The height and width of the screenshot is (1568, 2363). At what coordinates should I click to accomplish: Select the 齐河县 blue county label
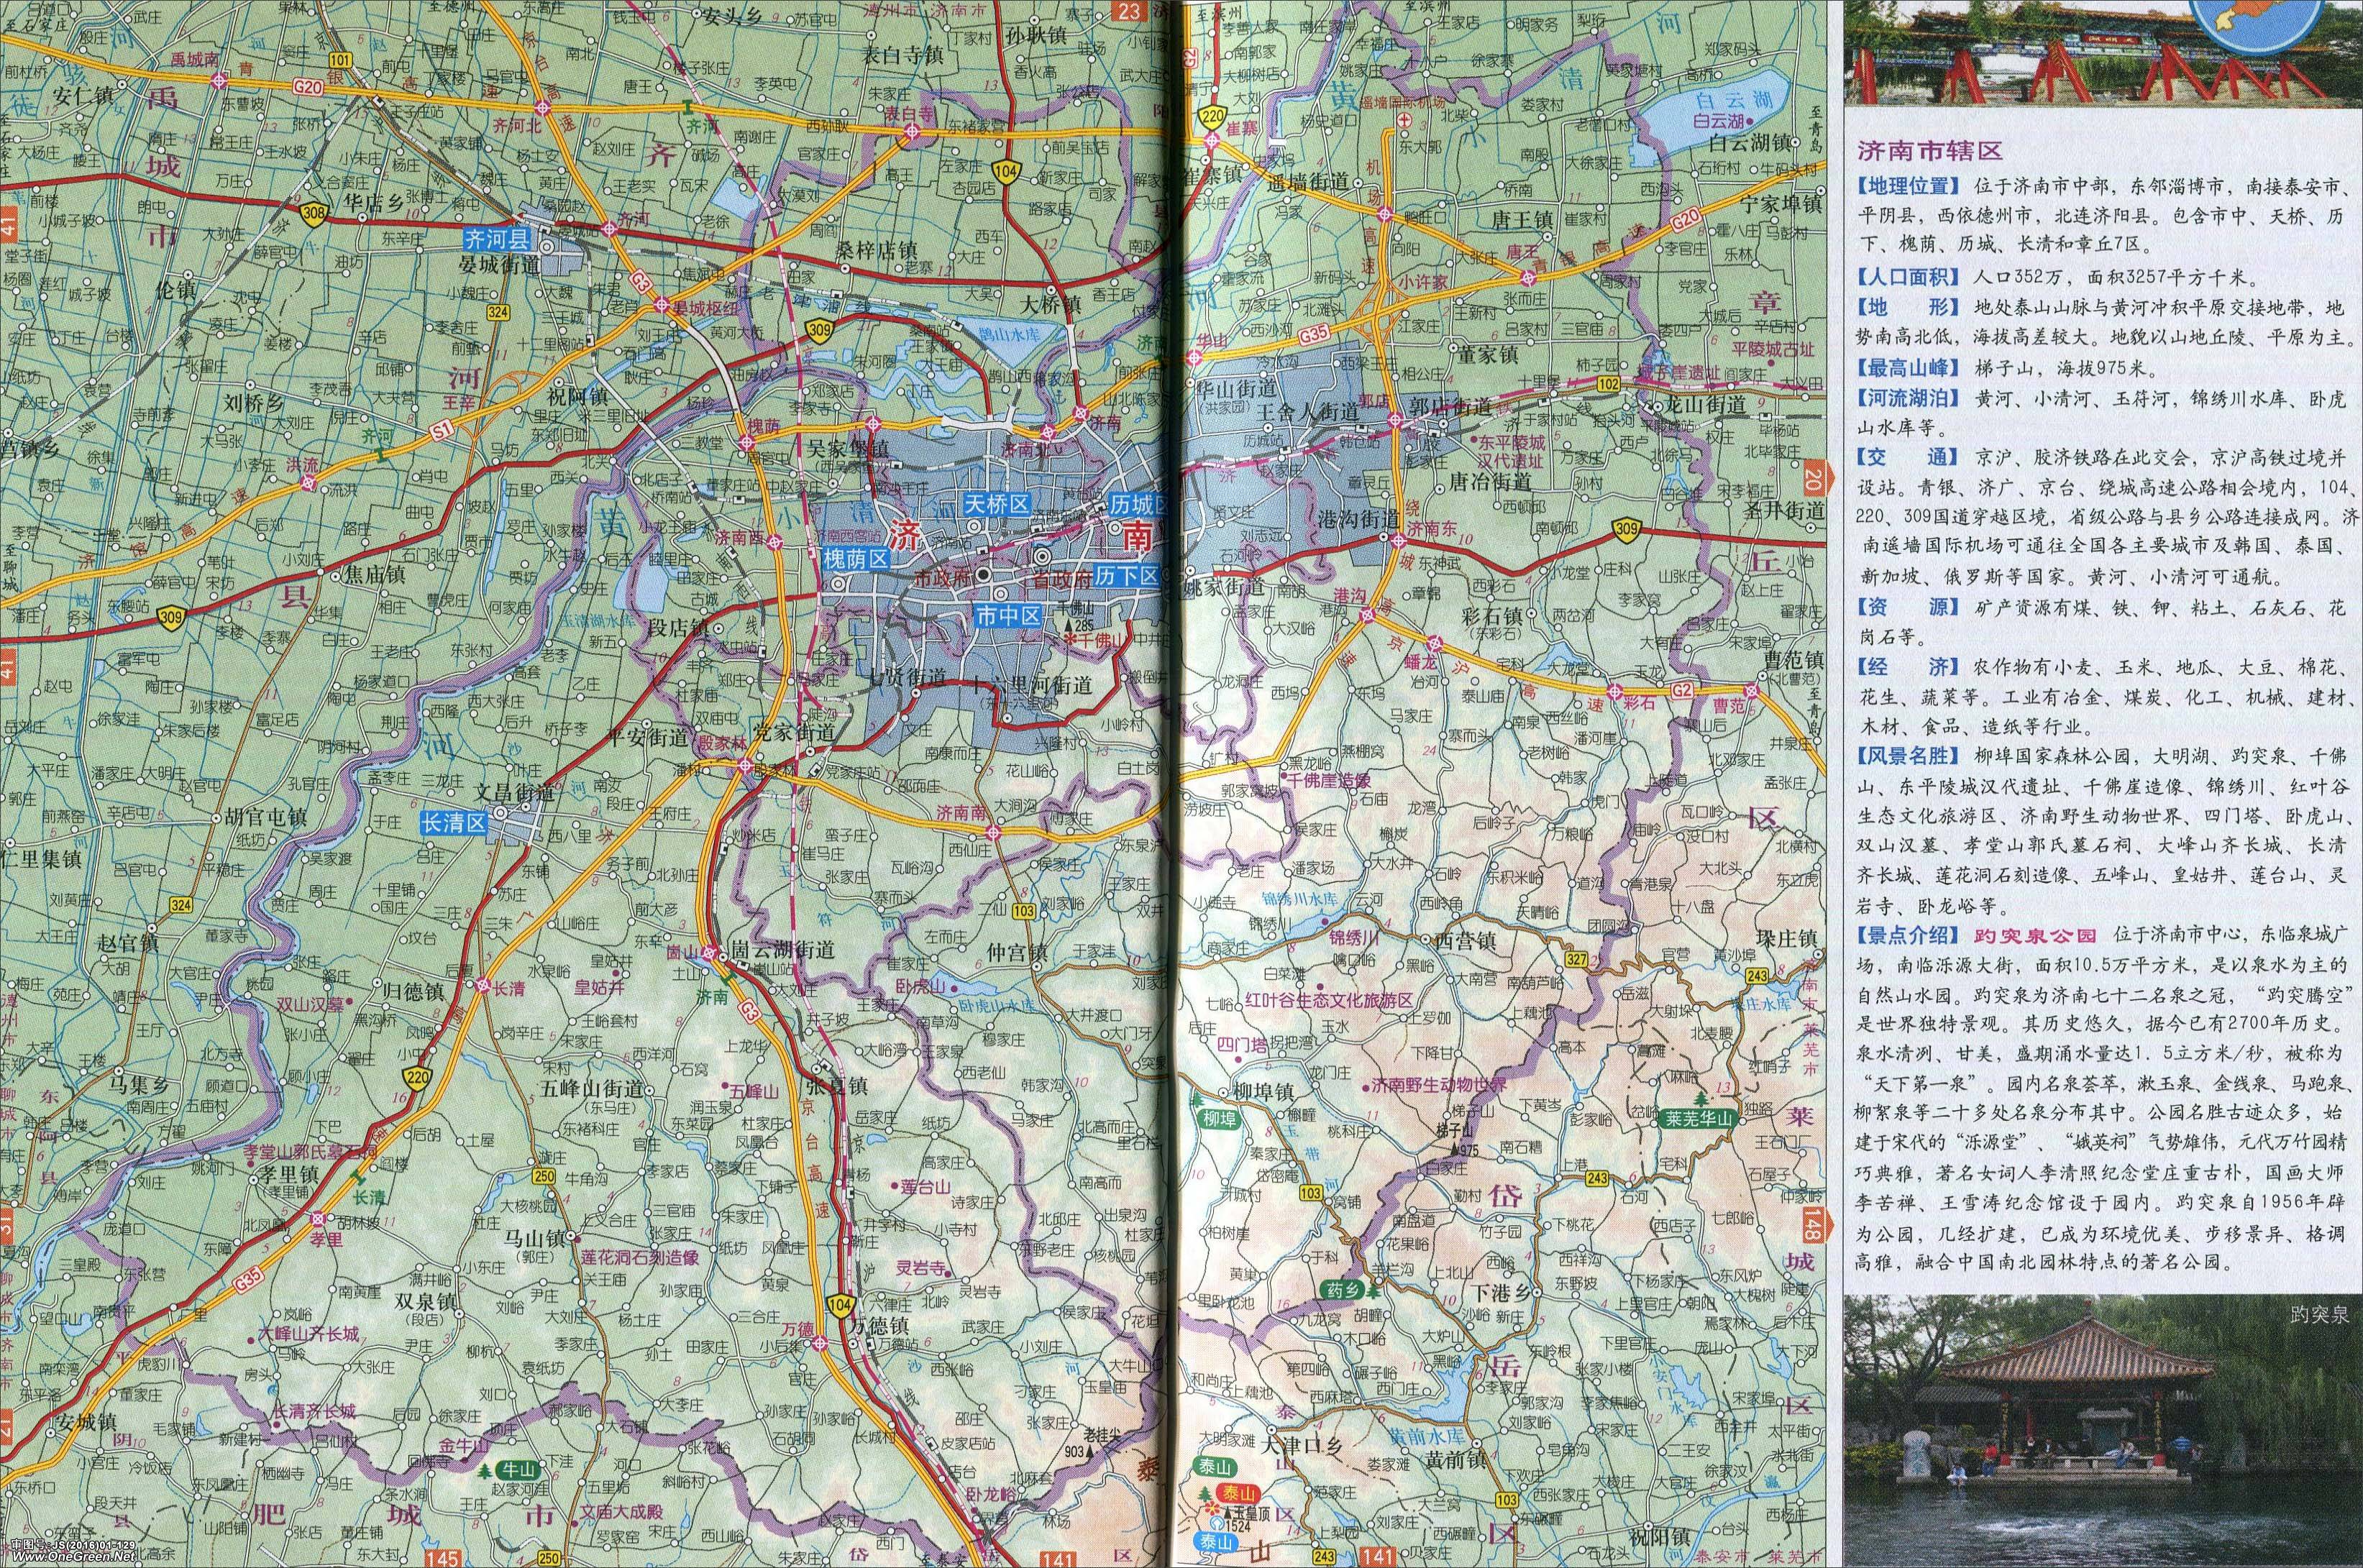498,240
